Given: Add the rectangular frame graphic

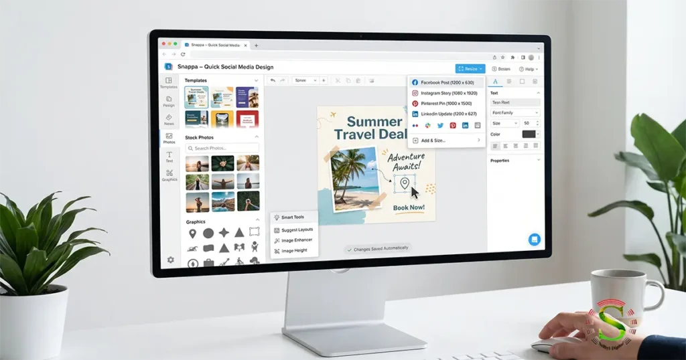Looking at the screenshot, I should 254,232.
